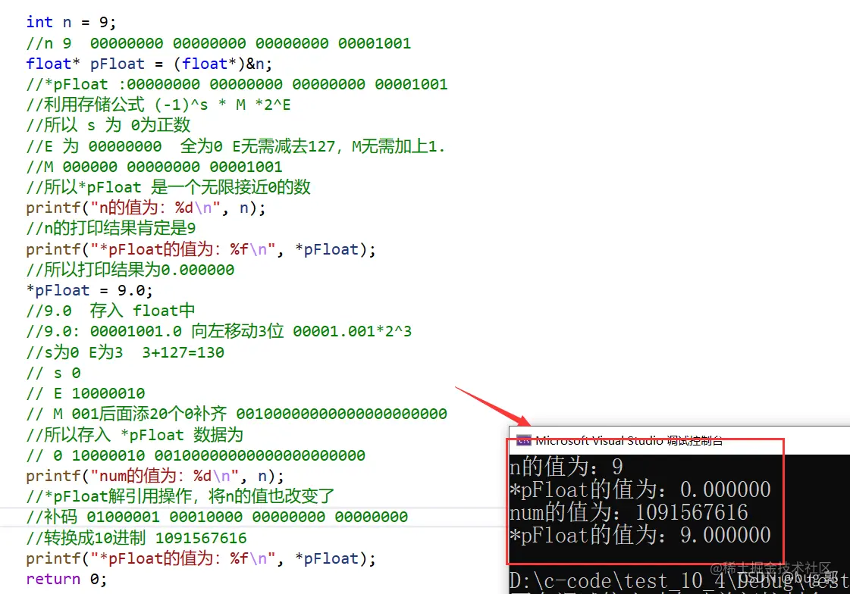
Task: Click comment '// 0 10000010 00100000000000000000000'
Action: pos(196,455)
